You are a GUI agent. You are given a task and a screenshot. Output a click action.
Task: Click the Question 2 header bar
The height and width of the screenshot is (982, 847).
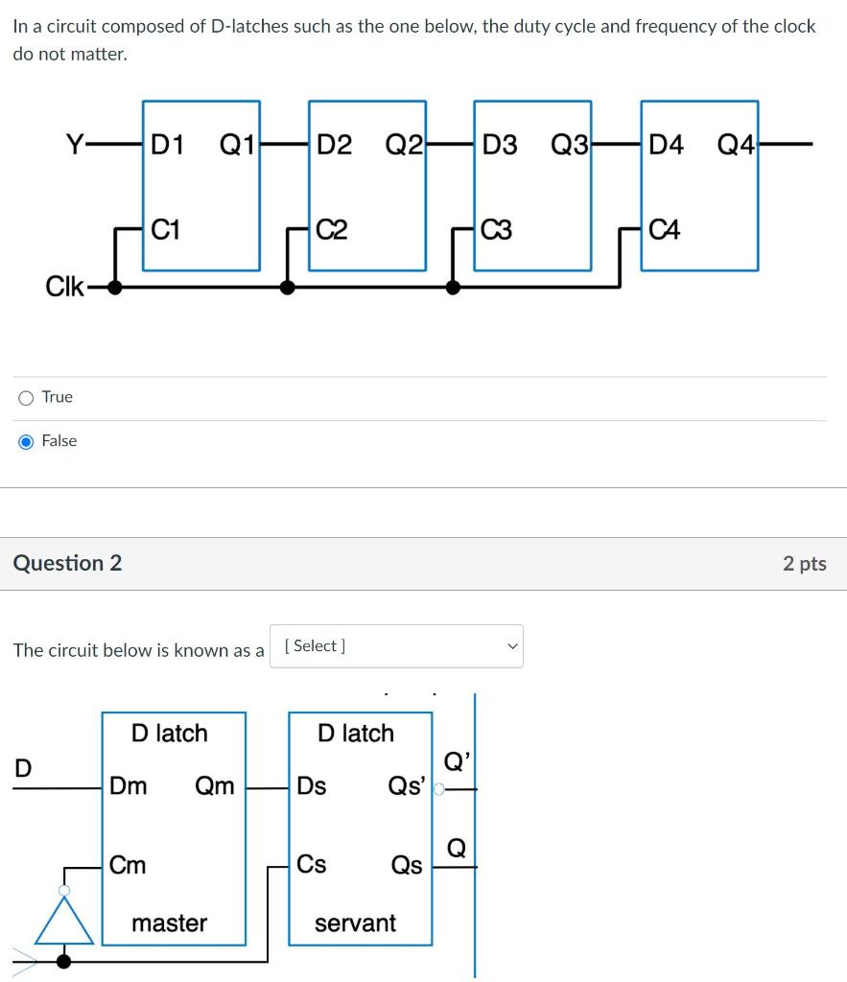pyautogui.click(x=66, y=563)
